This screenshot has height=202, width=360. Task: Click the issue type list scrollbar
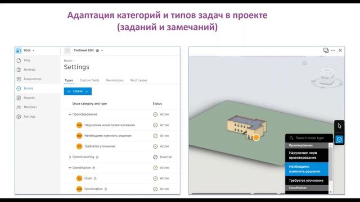point(331,164)
